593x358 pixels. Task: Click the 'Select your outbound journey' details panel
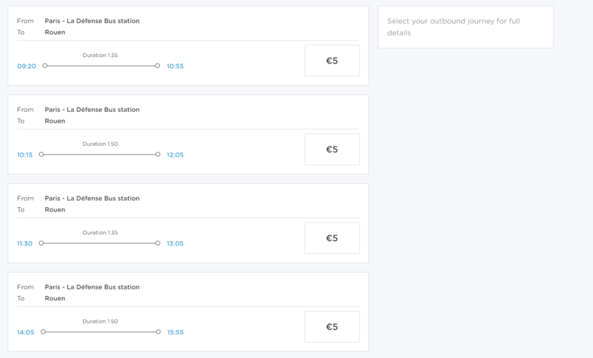click(x=465, y=27)
